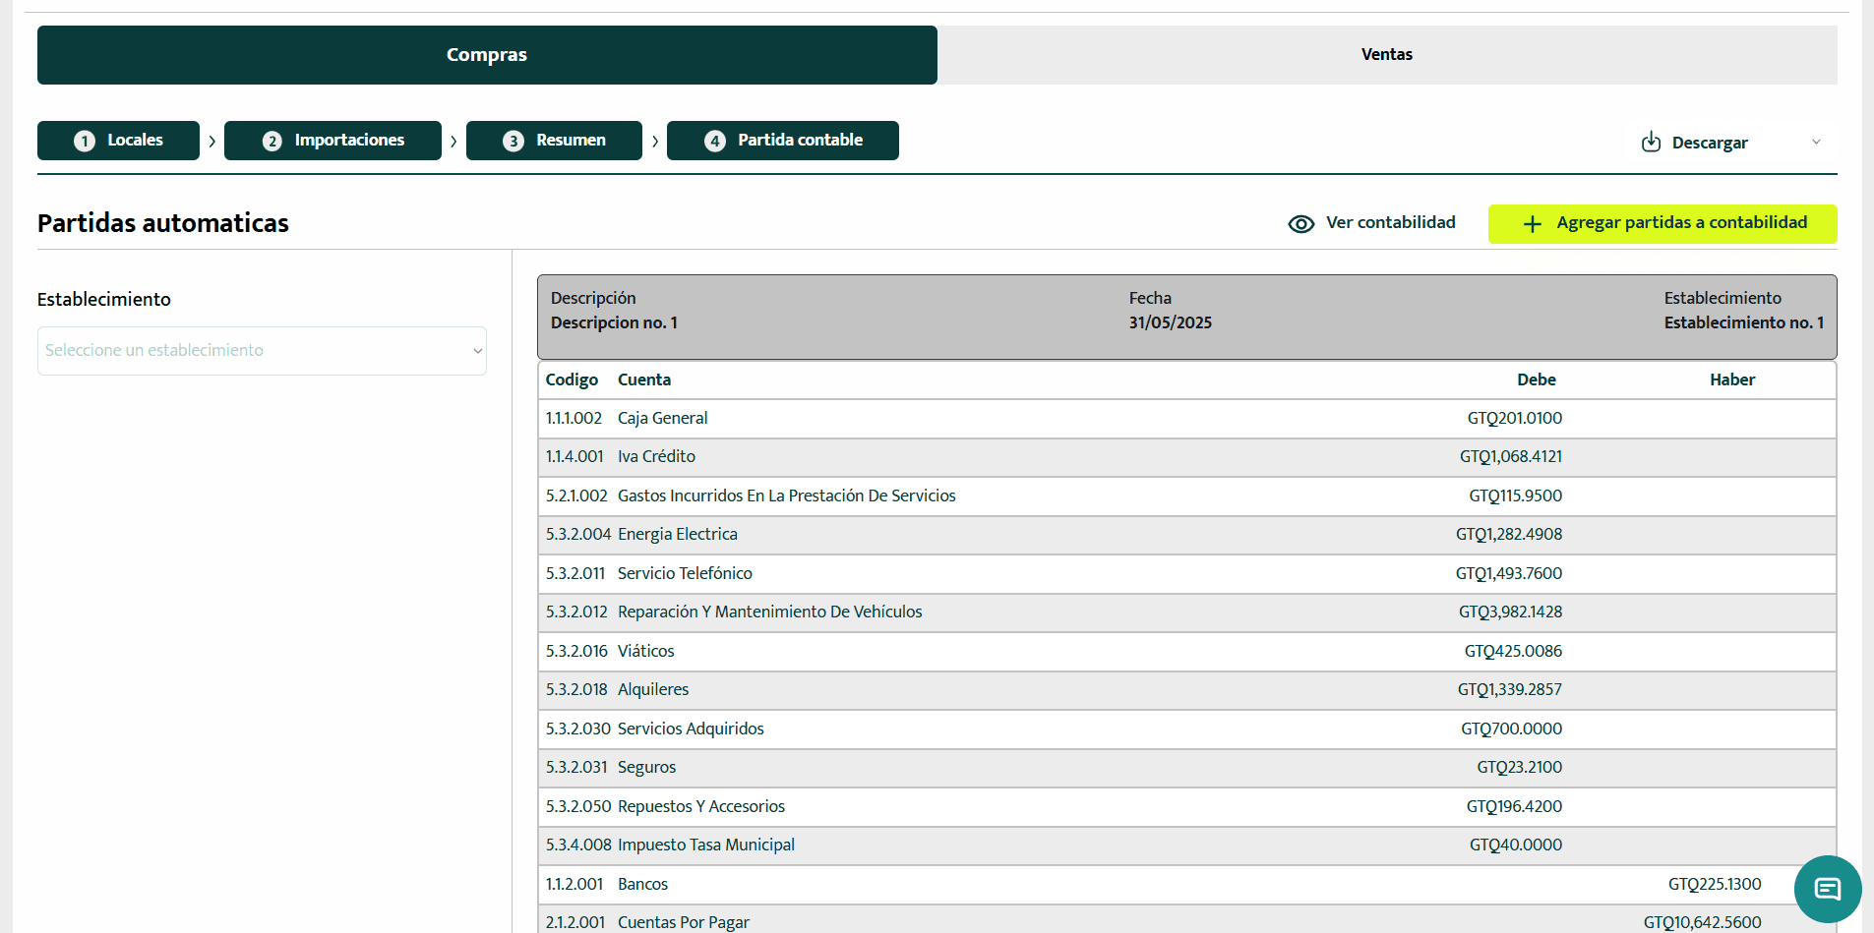Click the step 1 circle icon on Locales
Screen dimensions: 1874x933
(x=84, y=140)
